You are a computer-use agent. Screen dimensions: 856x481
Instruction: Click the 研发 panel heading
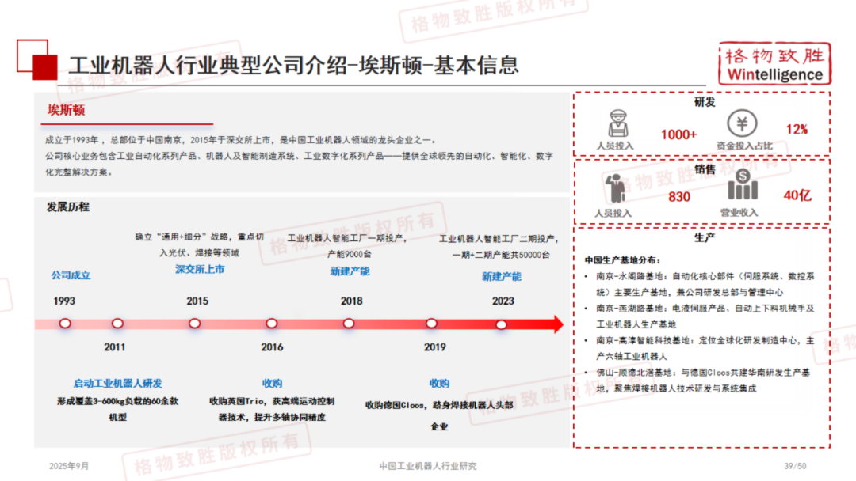click(705, 102)
